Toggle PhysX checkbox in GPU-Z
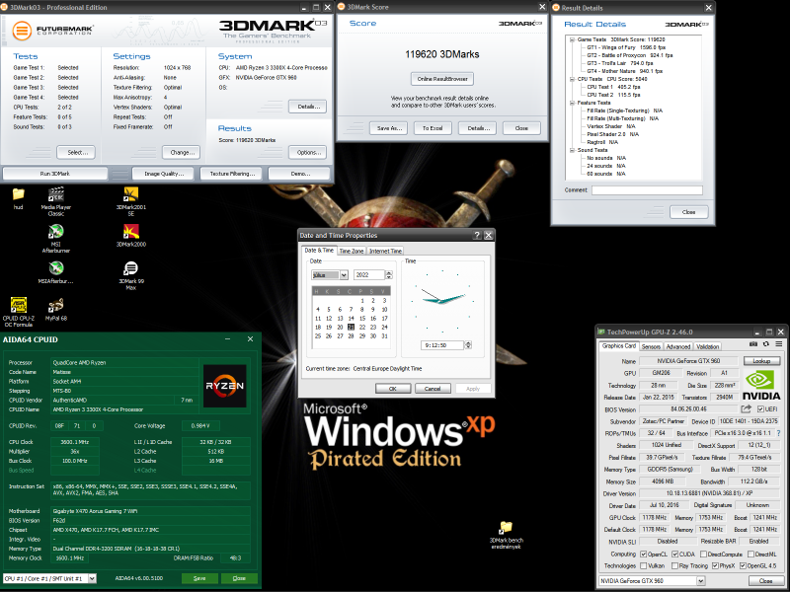 pos(715,565)
